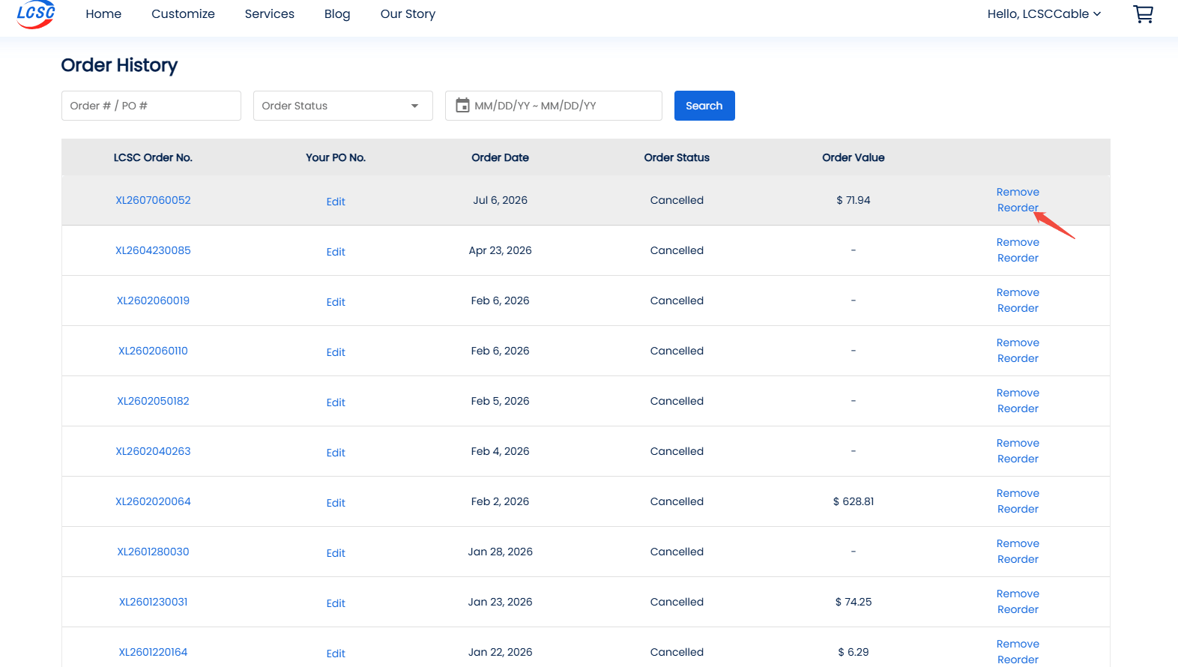The height and width of the screenshot is (667, 1178).
Task: Open order XL2607060052
Action: point(153,200)
